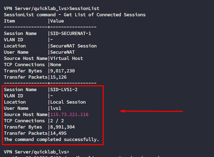Click the 'Local Session' location value

click(x=68, y=102)
